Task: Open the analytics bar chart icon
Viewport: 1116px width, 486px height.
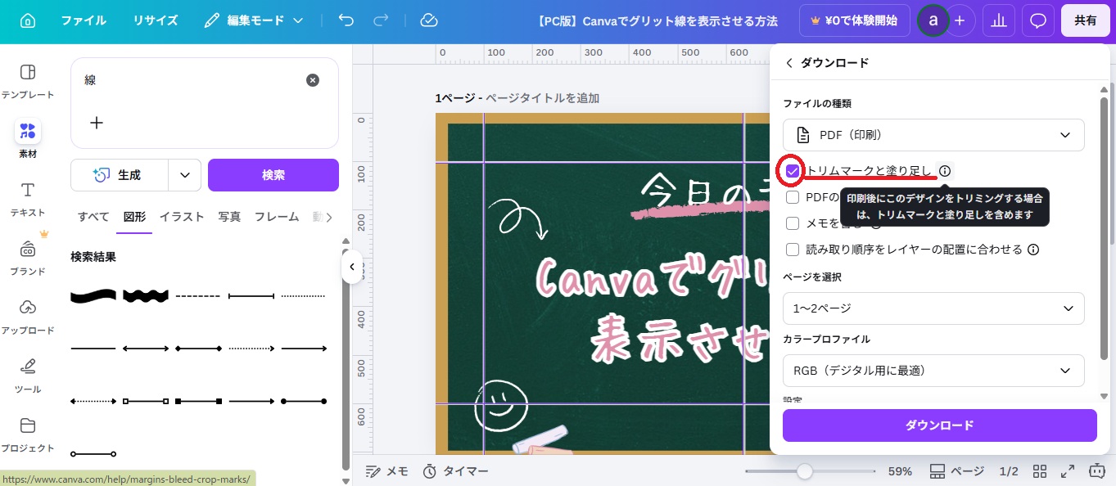Action: pyautogui.click(x=999, y=20)
